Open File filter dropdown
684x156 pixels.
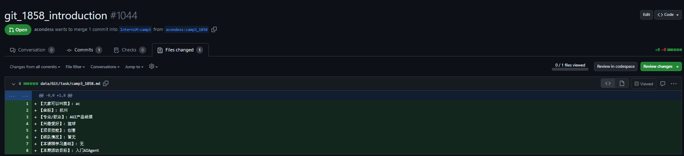[x=75, y=67]
